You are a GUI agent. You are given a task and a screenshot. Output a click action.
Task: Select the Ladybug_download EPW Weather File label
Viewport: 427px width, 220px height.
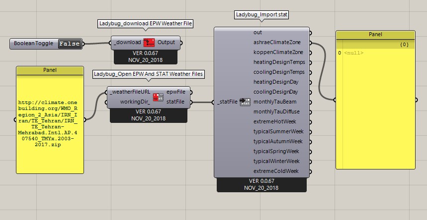(x=146, y=24)
